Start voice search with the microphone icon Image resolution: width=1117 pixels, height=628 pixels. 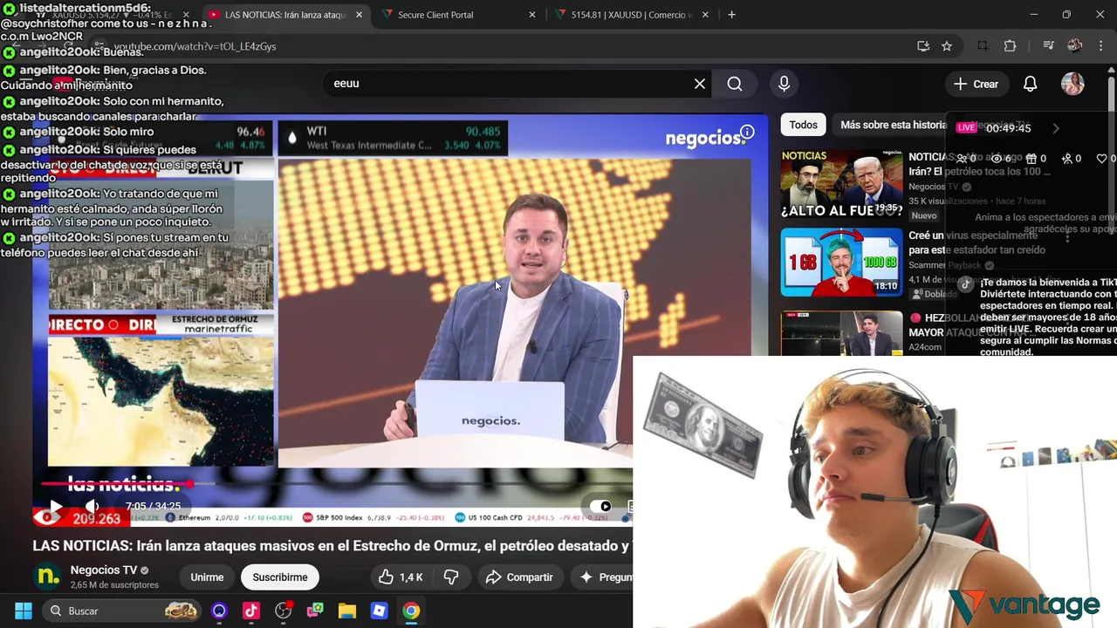(x=784, y=84)
